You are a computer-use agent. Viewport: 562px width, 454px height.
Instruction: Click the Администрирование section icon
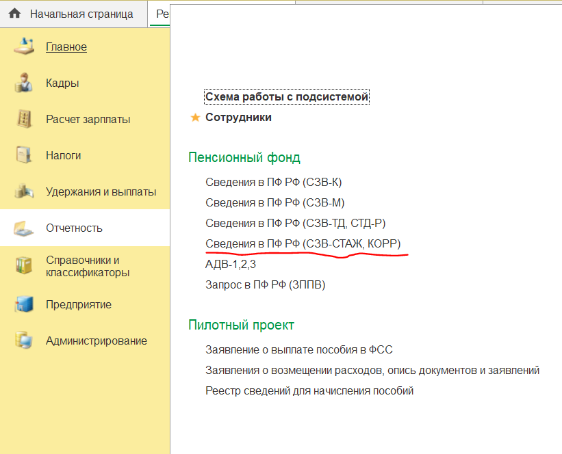24,340
